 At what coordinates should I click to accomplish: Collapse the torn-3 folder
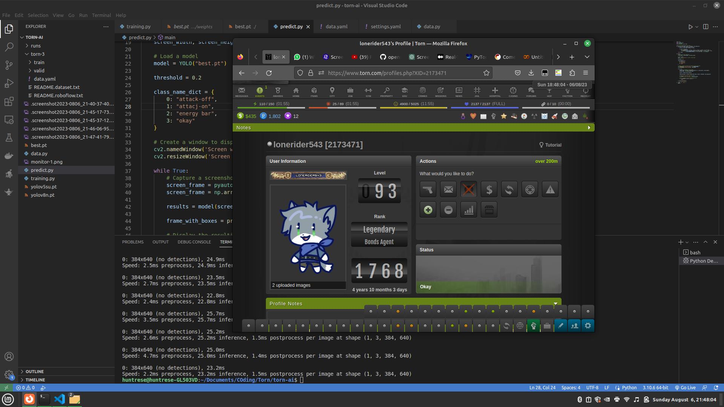37,54
